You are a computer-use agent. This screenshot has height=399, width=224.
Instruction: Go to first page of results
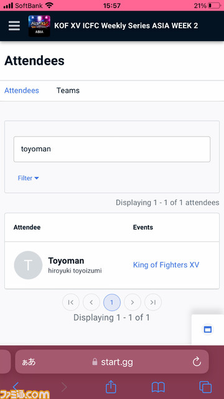[x=70, y=302]
